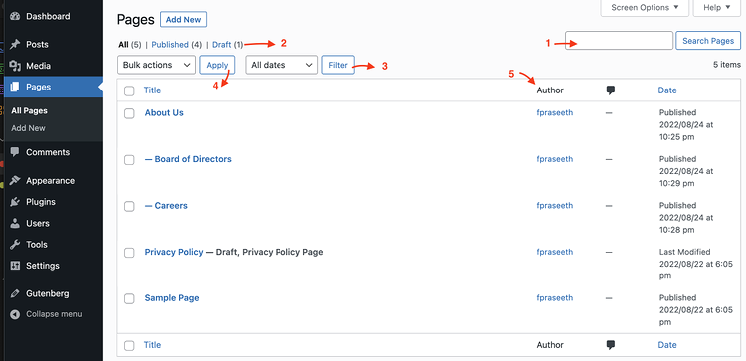Click comments bubble icon in table header
The height and width of the screenshot is (361, 746).
(x=611, y=90)
